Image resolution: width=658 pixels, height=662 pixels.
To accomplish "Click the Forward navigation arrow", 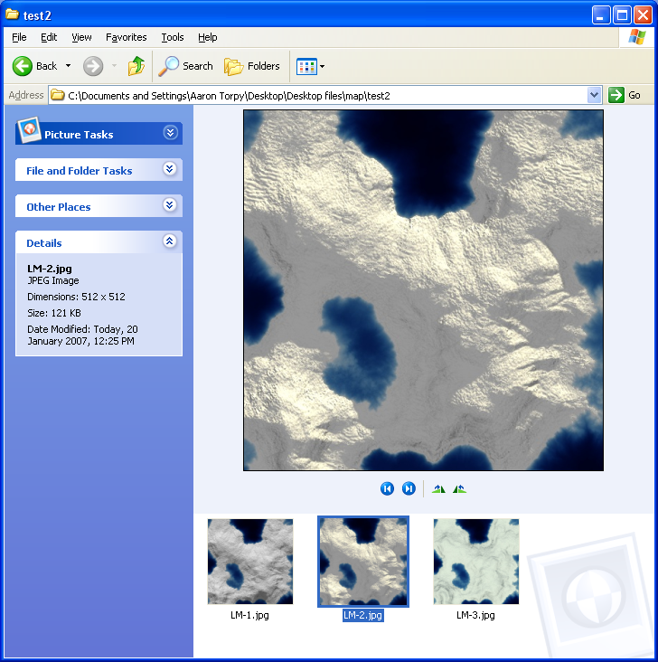I will click(x=93, y=66).
